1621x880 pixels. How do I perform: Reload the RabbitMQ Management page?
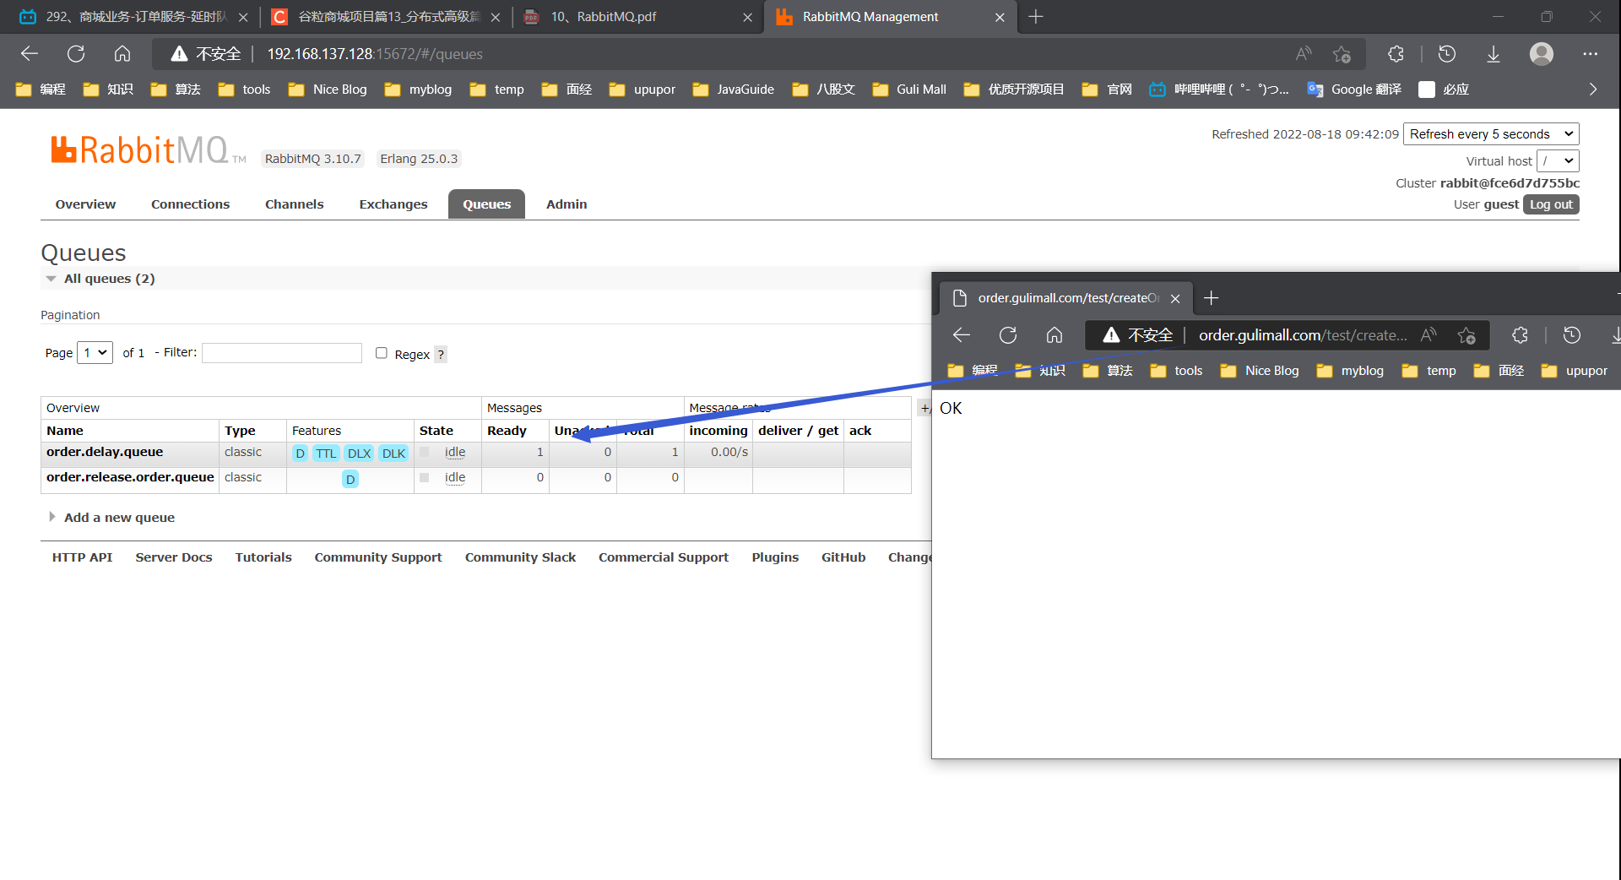76,54
